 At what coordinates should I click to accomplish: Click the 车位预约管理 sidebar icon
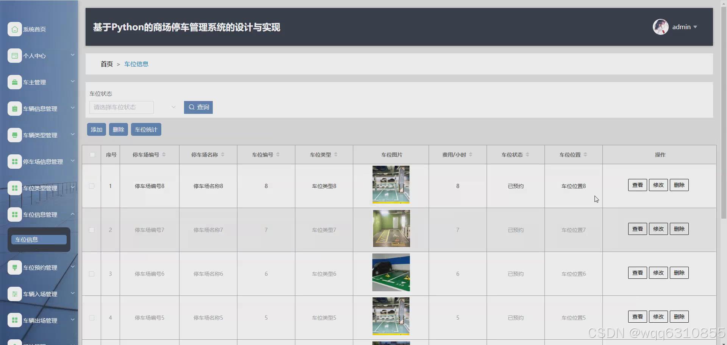(x=14, y=267)
